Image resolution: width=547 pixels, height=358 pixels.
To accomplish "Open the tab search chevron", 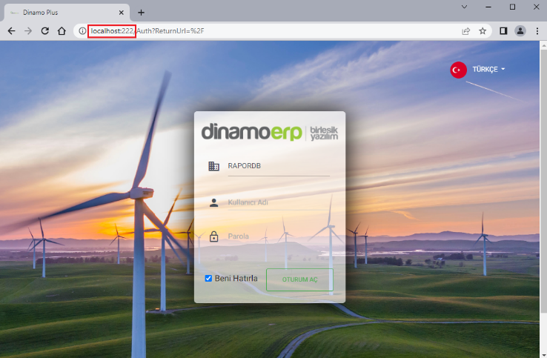I will pos(464,7).
